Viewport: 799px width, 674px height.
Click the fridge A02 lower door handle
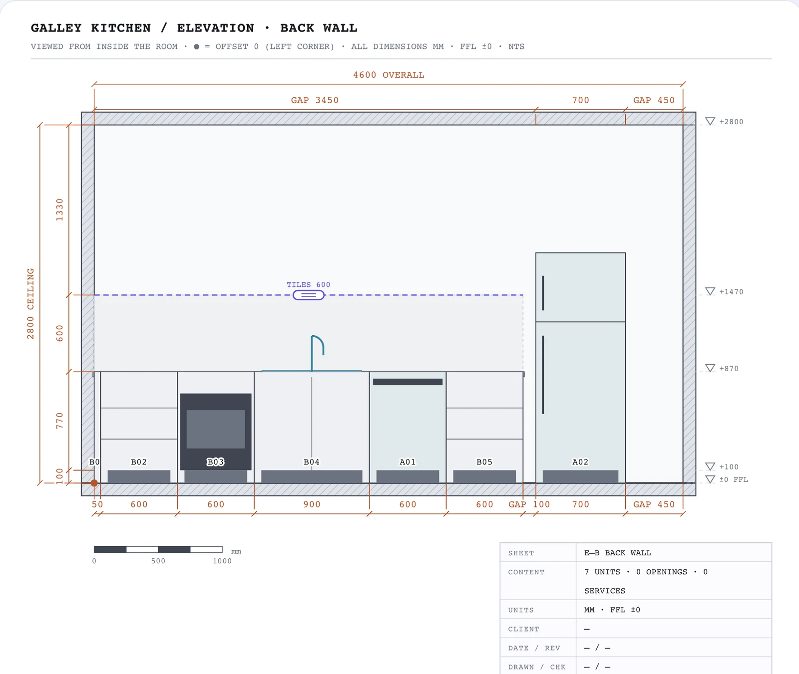coord(543,375)
